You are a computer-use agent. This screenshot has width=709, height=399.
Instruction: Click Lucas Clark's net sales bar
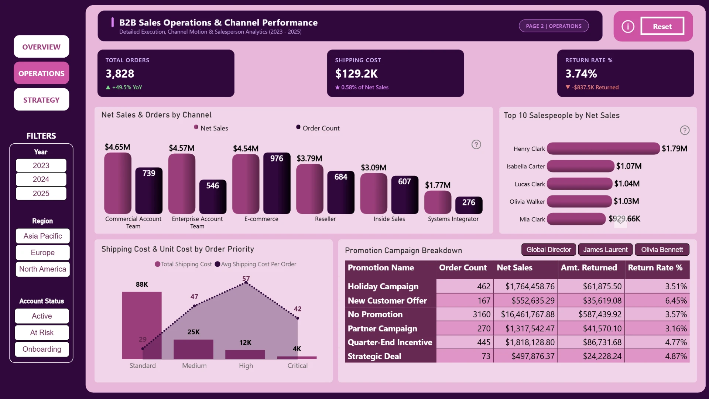579,184
